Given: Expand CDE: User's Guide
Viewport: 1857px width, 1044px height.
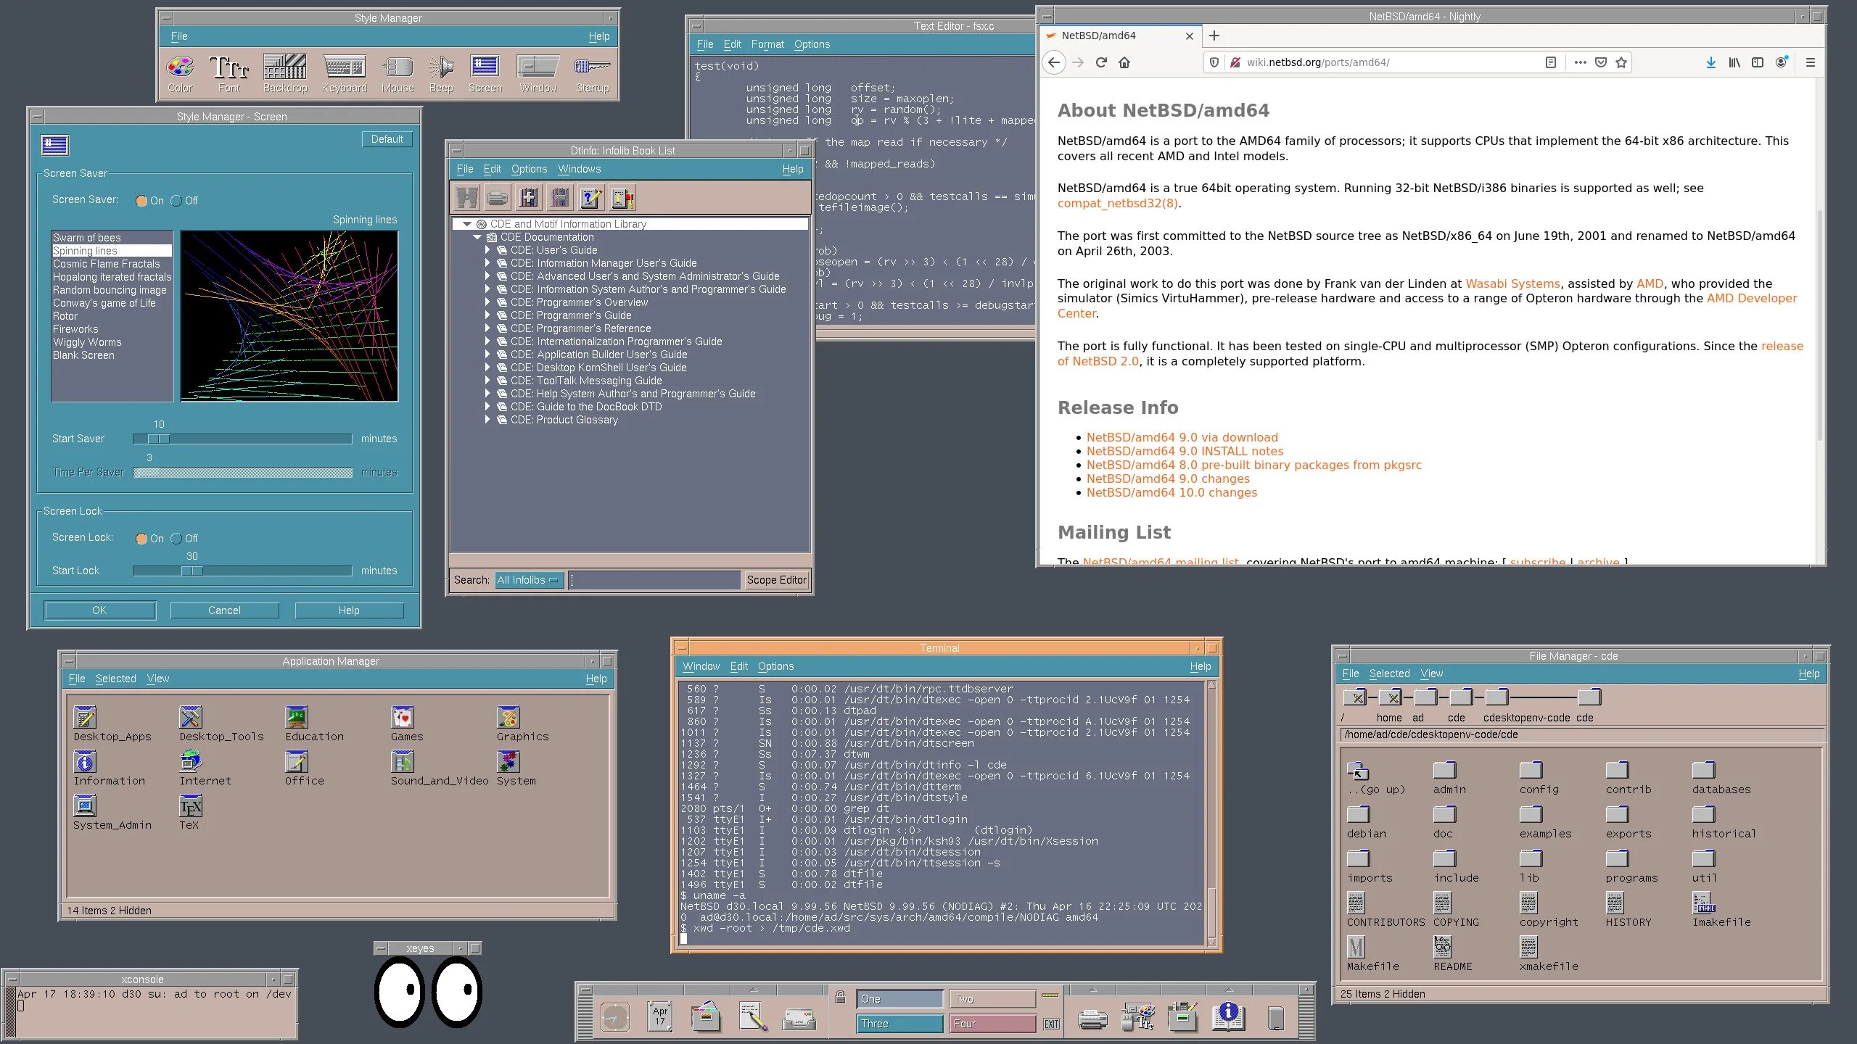Looking at the screenshot, I should click(x=487, y=250).
